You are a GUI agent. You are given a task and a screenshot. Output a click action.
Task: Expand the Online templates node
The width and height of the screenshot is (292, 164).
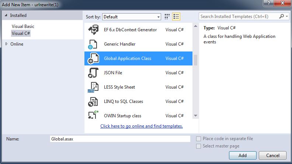click(x=6, y=44)
